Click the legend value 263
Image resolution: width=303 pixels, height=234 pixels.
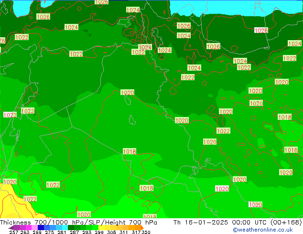click(x=25, y=232)
